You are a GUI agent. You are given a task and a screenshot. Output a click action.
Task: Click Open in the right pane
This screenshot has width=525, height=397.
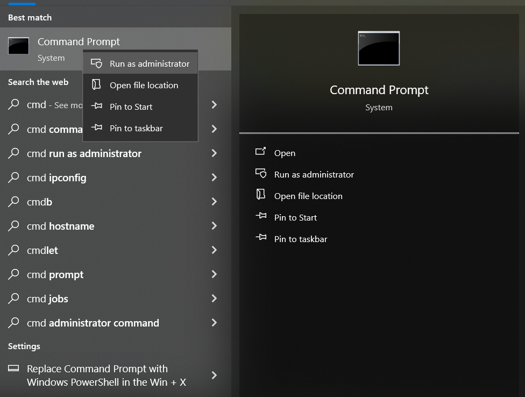[285, 153]
